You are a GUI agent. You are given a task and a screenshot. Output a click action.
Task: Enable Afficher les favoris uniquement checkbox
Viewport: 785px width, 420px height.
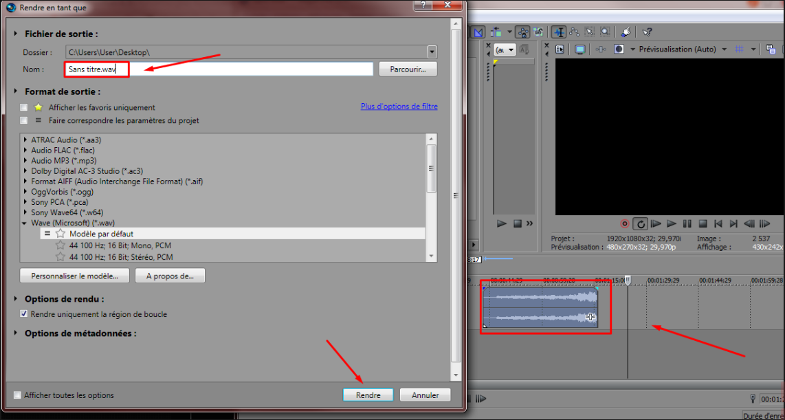click(24, 107)
